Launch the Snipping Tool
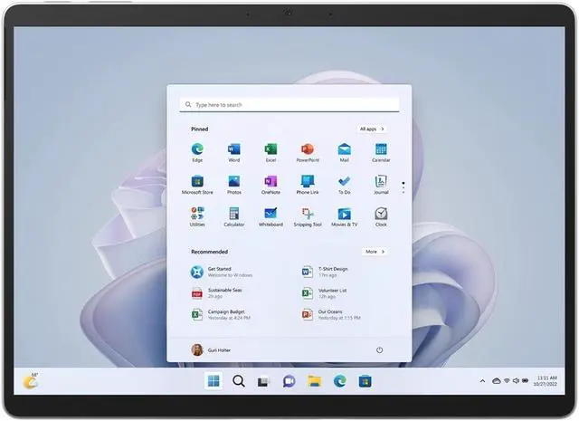 click(x=308, y=215)
